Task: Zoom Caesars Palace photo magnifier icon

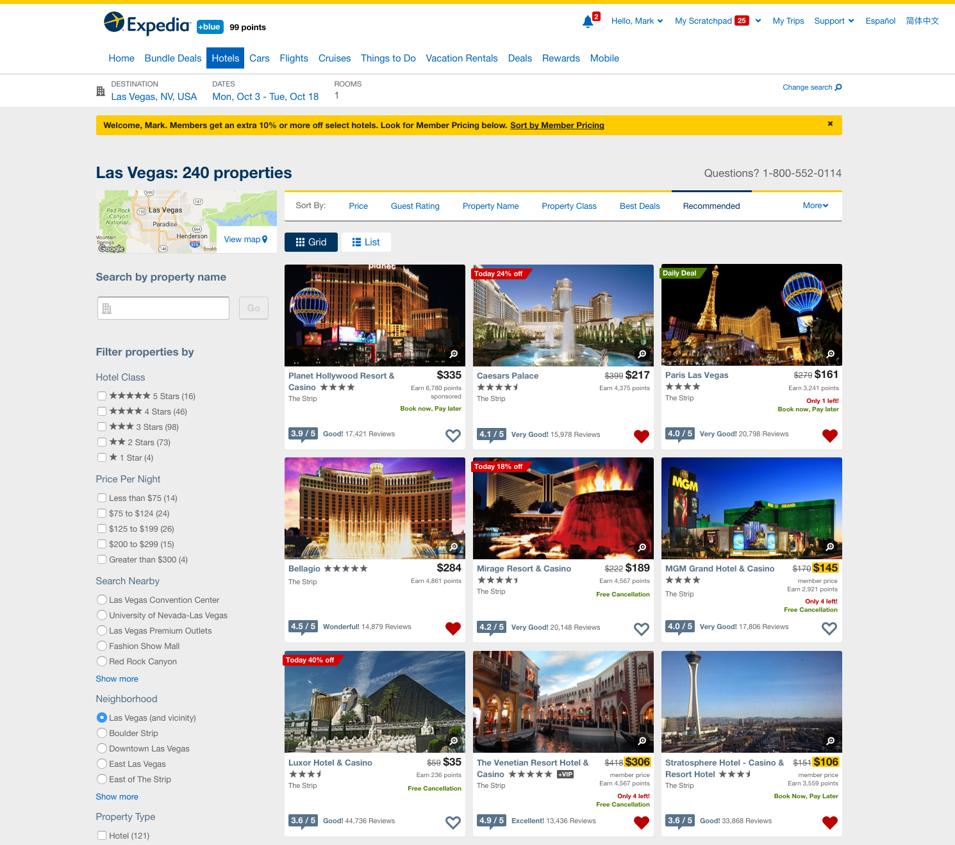Action: (642, 354)
